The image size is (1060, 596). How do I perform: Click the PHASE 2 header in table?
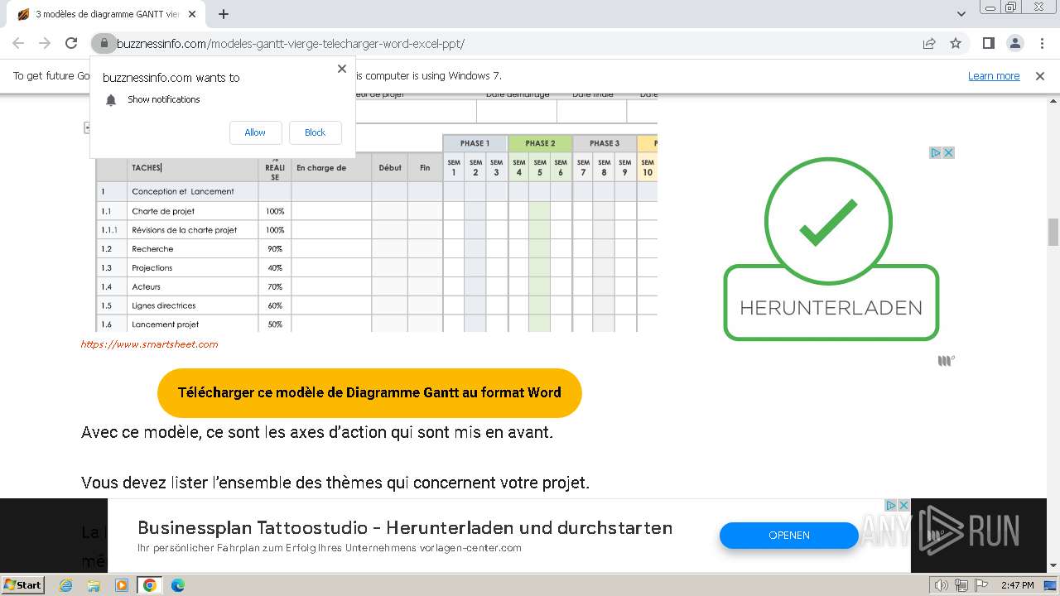pyautogui.click(x=540, y=143)
